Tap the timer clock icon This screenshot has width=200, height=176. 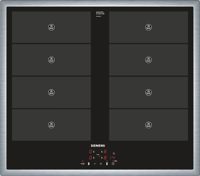pos(113,164)
